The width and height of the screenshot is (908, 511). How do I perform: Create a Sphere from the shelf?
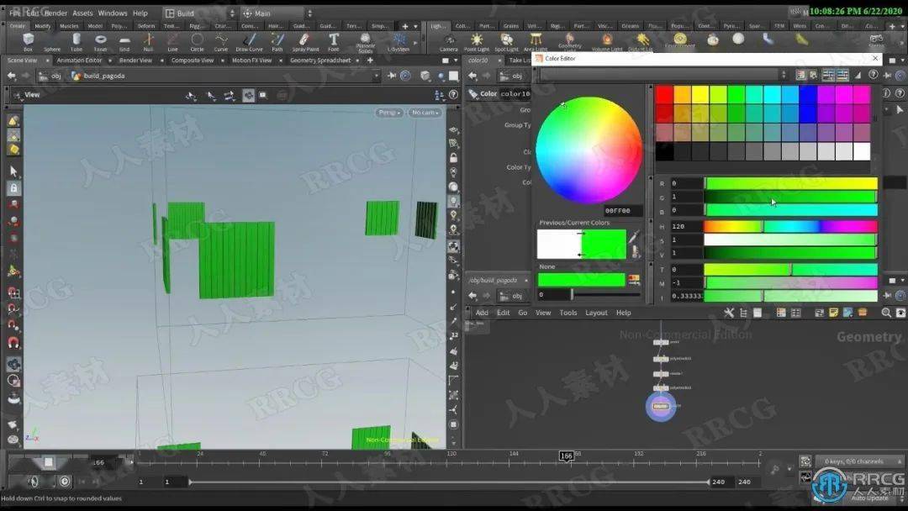pyautogui.click(x=51, y=42)
